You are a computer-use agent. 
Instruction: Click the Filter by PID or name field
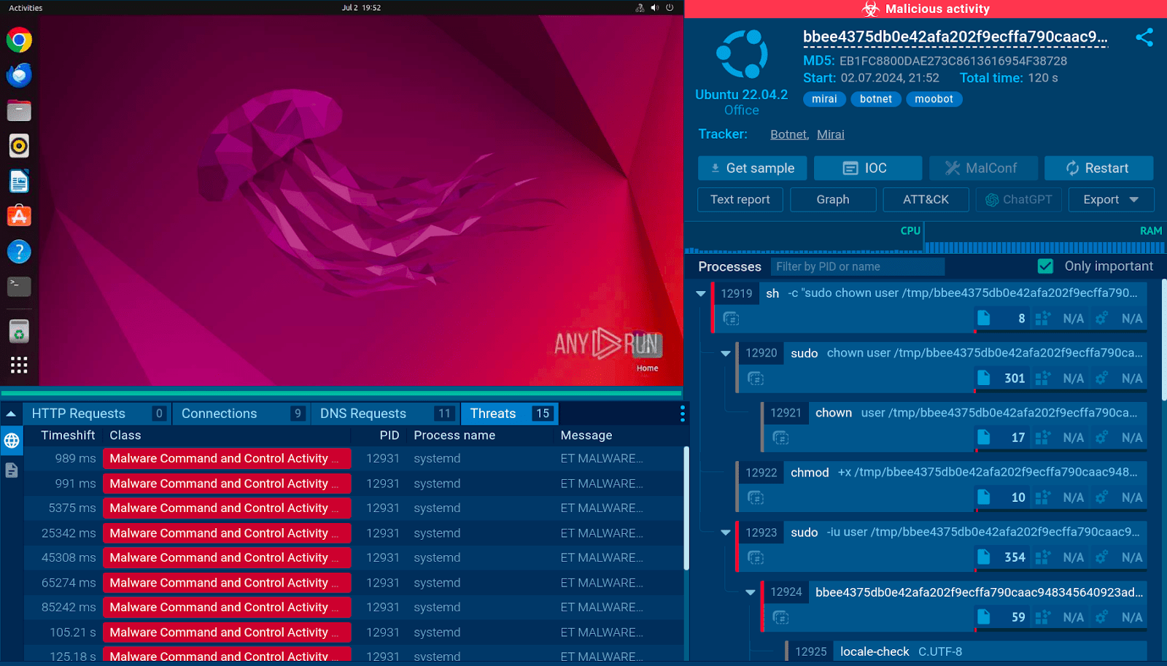(x=857, y=267)
